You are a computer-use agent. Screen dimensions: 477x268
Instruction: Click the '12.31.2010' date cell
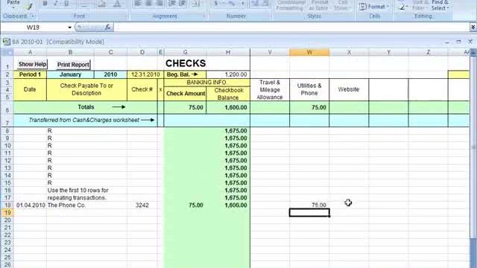145,74
